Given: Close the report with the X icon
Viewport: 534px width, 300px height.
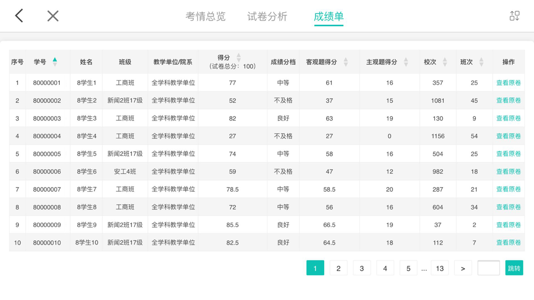Looking at the screenshot, I should [x=52, y=16].
